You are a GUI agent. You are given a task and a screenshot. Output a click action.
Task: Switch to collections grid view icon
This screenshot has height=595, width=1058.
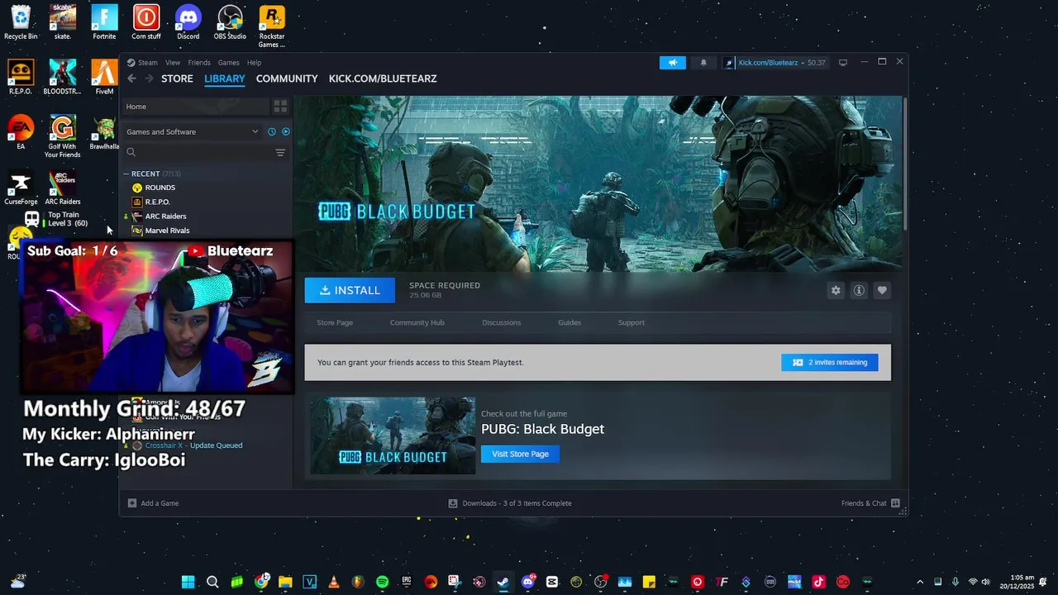[x=280, y=107]
